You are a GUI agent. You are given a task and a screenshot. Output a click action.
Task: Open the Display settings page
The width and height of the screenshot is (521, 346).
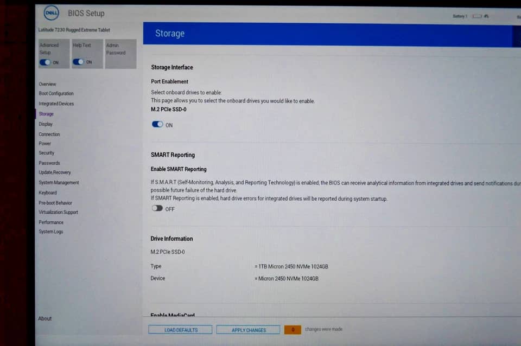tap(46, 124)
